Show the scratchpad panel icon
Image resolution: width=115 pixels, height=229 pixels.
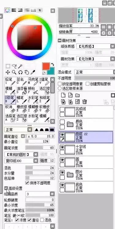40,10
